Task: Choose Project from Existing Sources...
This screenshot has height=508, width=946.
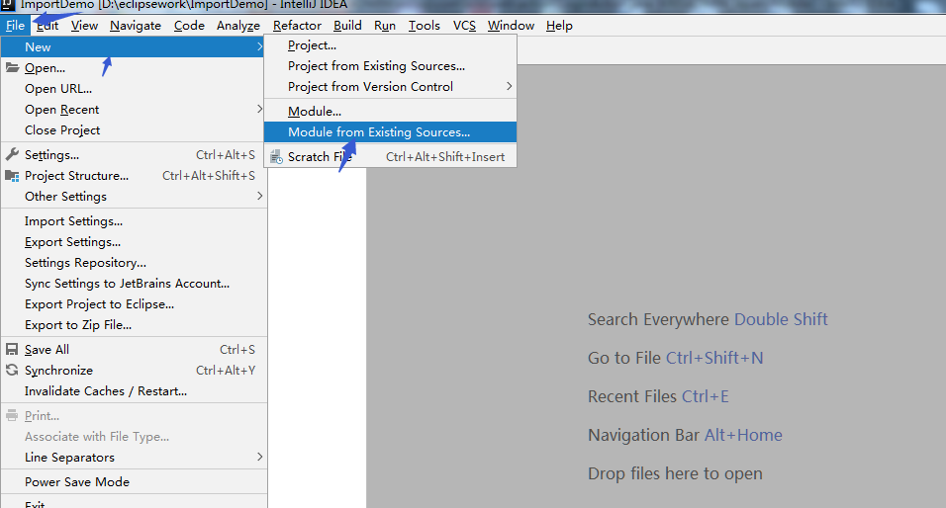Action: [x=390, y=65]
